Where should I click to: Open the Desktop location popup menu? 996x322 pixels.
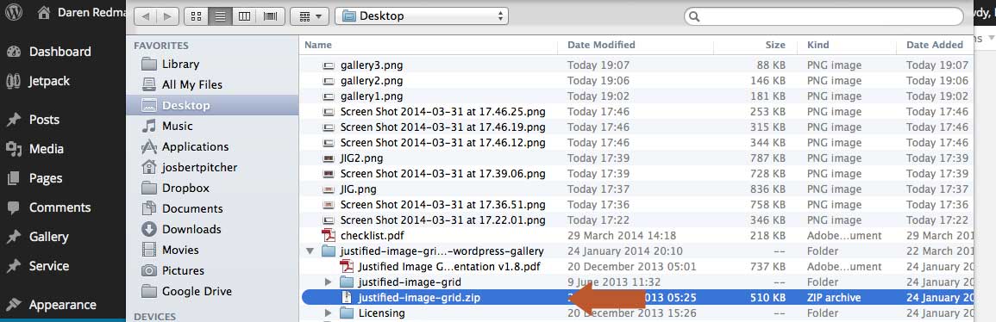pos(422,16)
